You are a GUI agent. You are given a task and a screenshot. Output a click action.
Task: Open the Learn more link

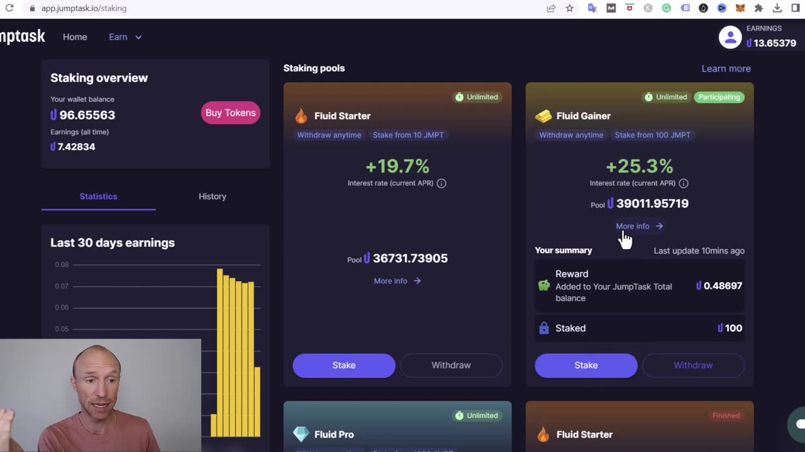point(726,68)
